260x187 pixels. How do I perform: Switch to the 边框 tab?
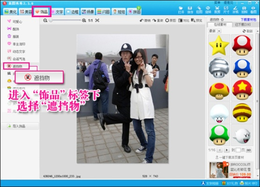point(73,12)
